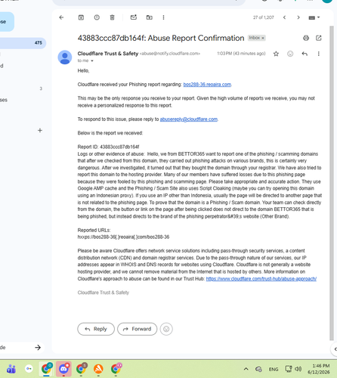The image size is (337, 378).
Task: Show the side panel with the edge chevron
Action: (335, 349)
